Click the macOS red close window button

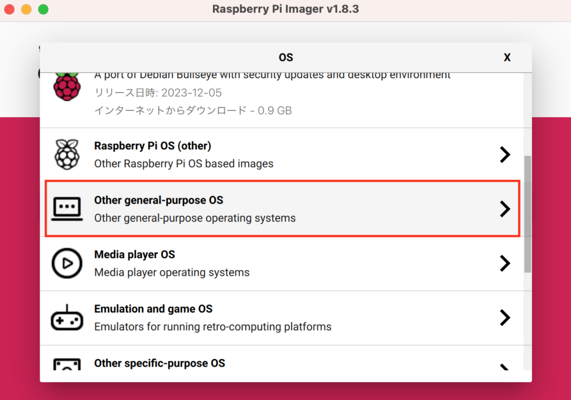point(9,9)
